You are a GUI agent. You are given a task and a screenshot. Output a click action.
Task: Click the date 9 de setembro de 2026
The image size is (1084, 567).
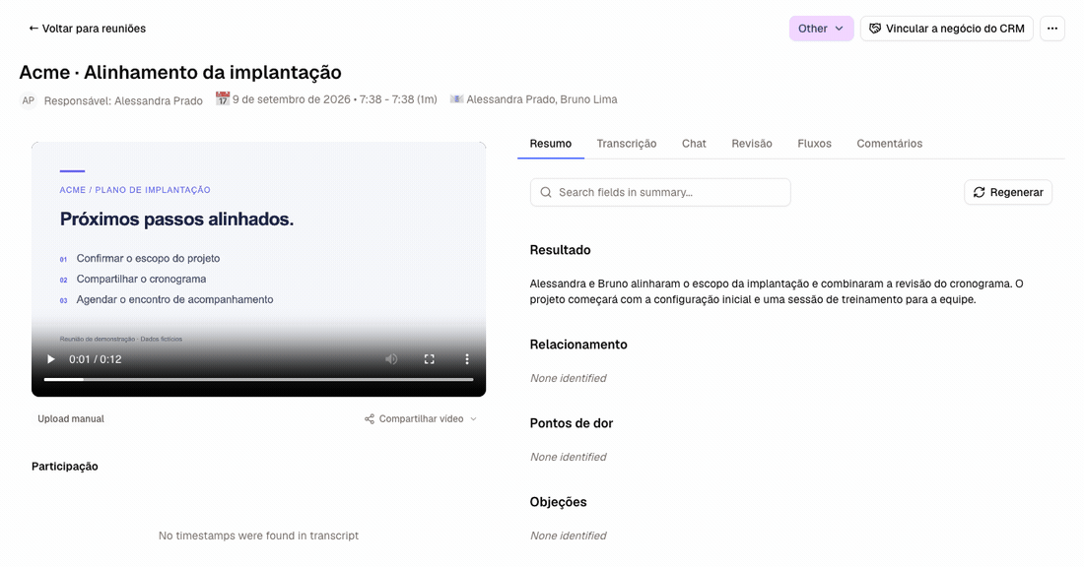point(291,99)
